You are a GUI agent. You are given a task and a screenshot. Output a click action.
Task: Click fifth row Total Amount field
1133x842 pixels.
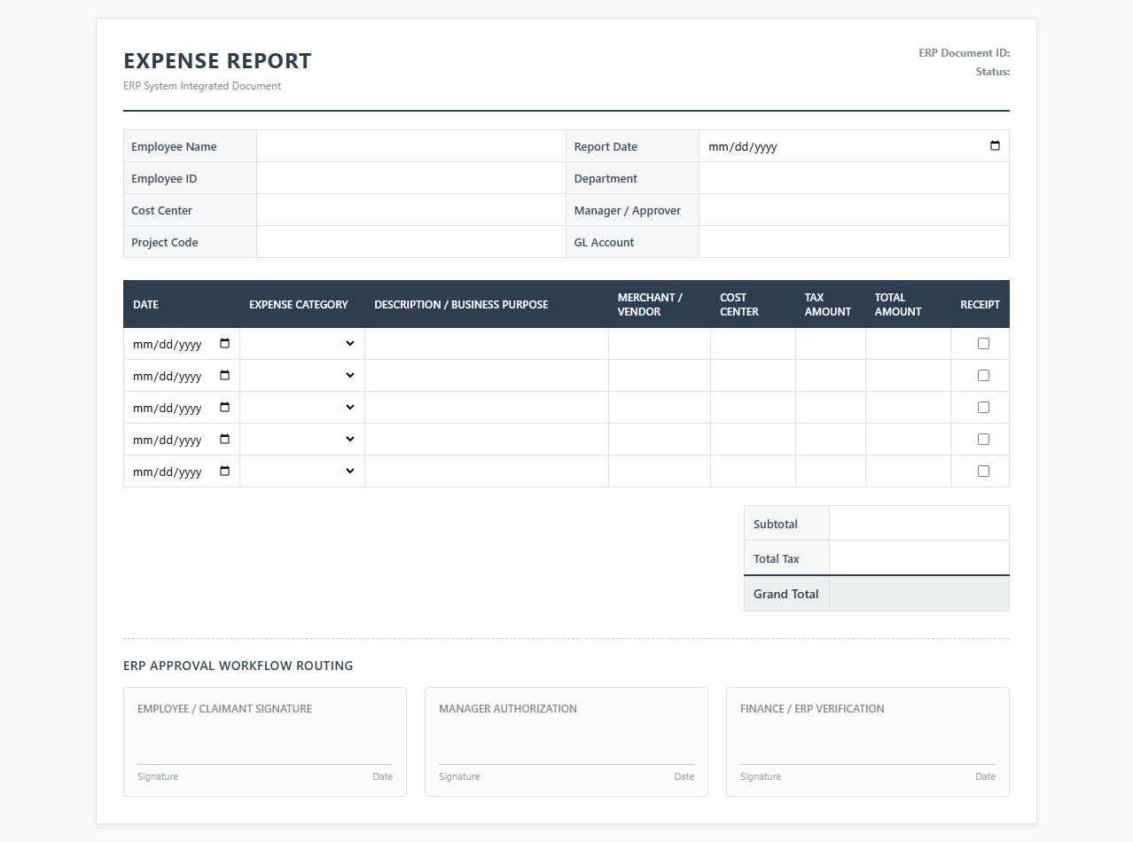click(909, 472)
